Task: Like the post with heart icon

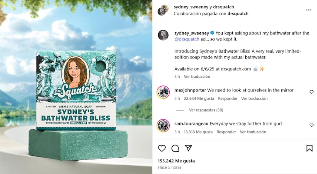Action: tap(162, 148)
